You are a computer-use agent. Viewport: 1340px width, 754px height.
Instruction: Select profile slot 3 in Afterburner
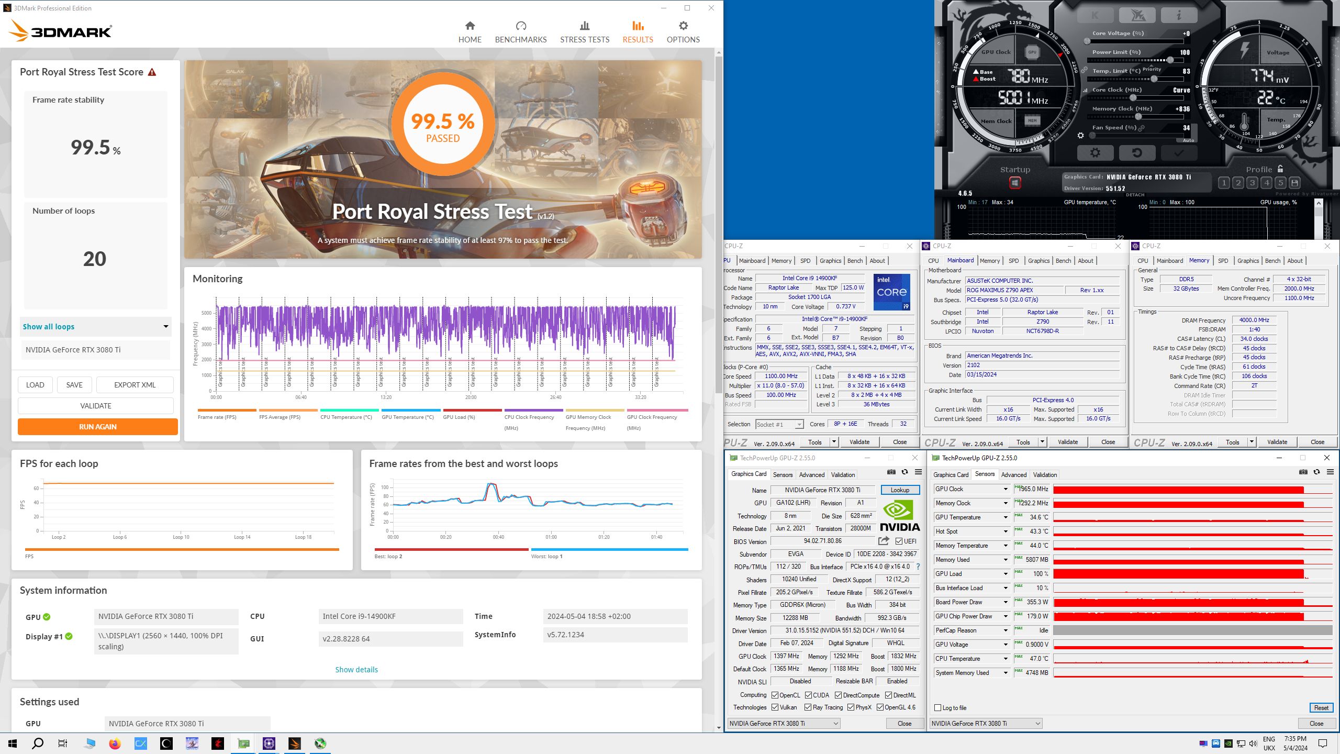click(1252, 183)
